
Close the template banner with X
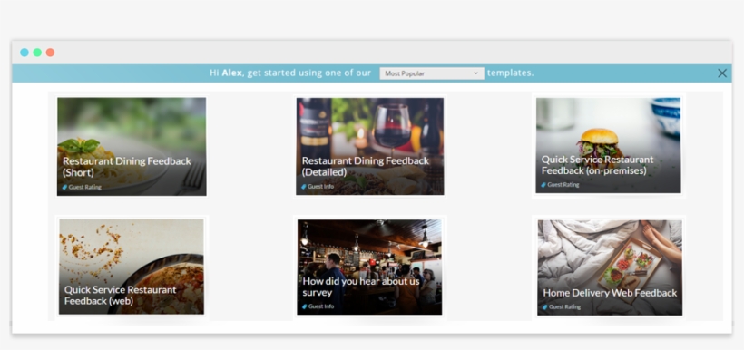(722, 73)
